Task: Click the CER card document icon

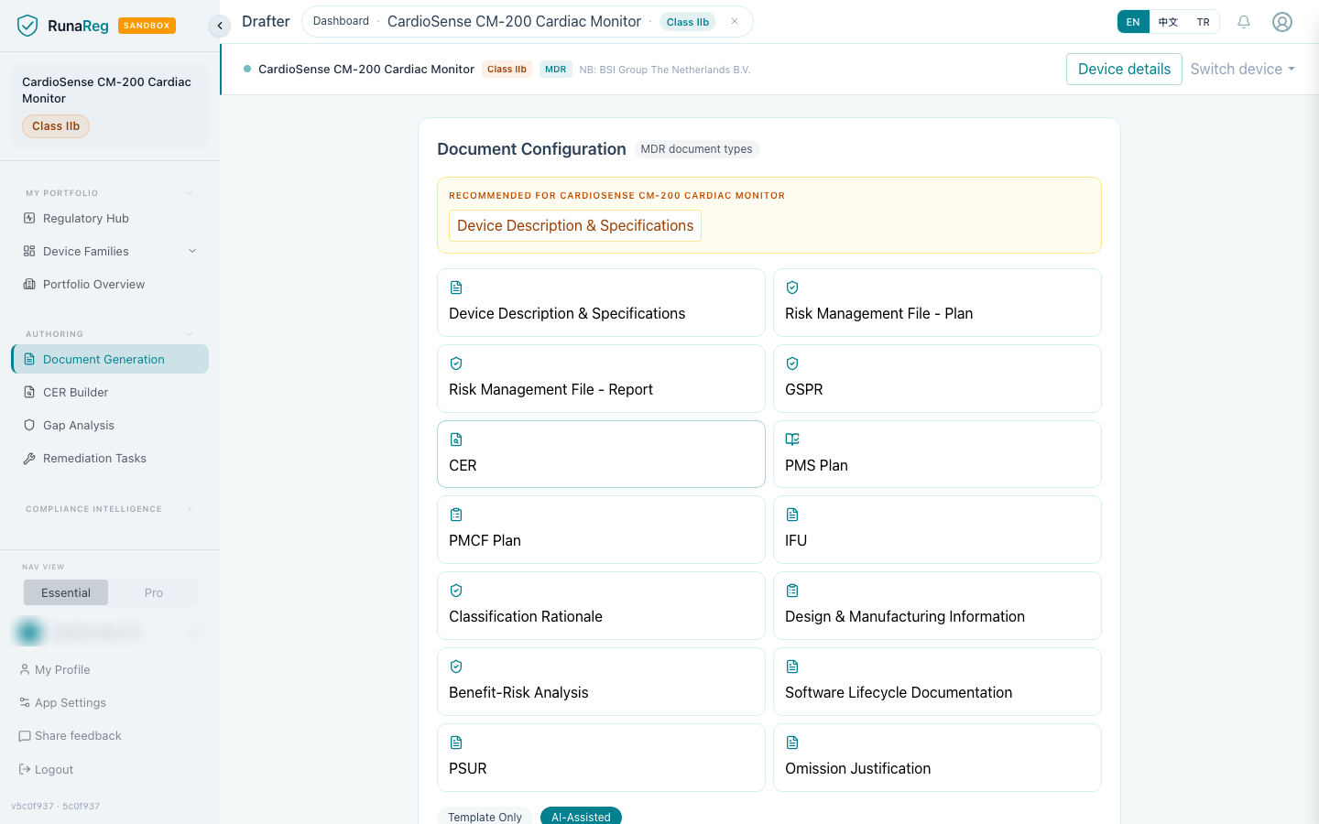Action: point(456,439)
